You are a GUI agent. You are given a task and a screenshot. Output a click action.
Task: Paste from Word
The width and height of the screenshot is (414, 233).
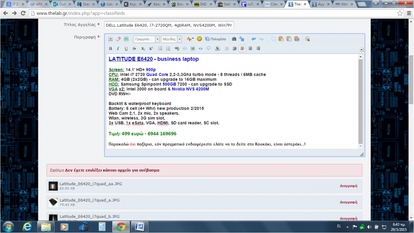297,39
